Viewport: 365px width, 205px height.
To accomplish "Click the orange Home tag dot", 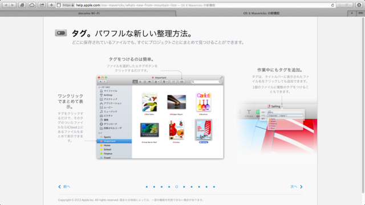I will pyautogui.click(x=102, y=146).
